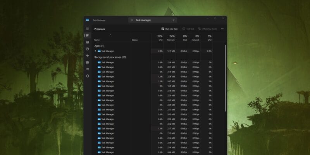Open the Details page list icon
Viewport: 310px width, 155px height.
click(x=88, y=69)
